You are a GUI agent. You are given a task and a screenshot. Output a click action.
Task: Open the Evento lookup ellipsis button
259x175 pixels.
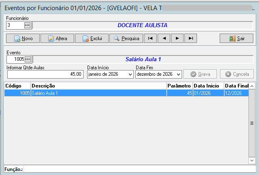[28, 59]
